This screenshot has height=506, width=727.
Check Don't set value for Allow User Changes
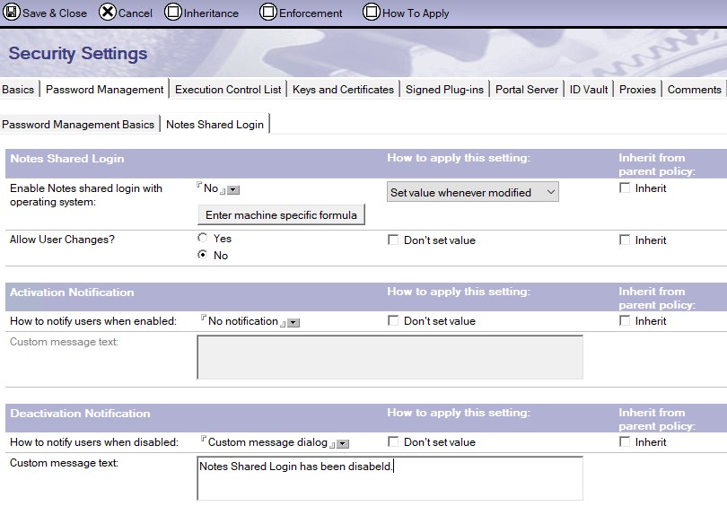click(x=393, y=240)
